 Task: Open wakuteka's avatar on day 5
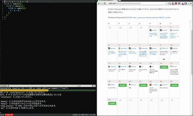[x=119, y=48]
